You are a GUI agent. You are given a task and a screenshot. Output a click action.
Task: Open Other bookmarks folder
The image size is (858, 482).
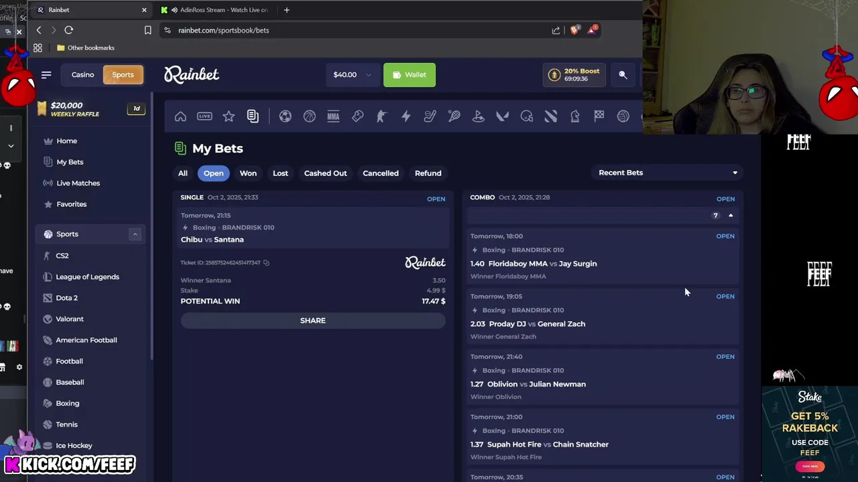click(86, 48)
